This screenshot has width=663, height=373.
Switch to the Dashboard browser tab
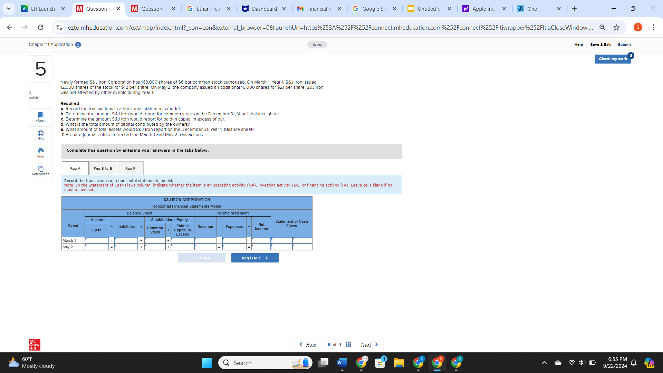click(x=264, y=9)
